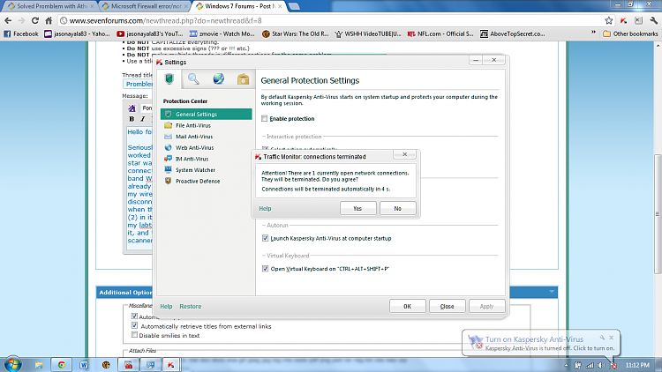This screenshot has width=662, height=372.
Task: Expand hidden bookmarks chevron
Action: [593, 33]
